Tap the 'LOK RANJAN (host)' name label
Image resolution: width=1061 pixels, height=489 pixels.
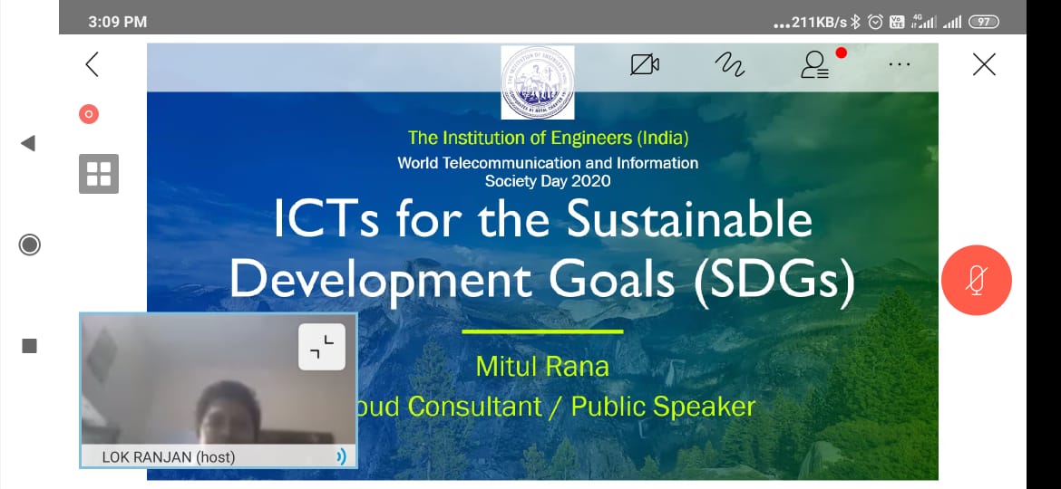[x=169, y=457]
